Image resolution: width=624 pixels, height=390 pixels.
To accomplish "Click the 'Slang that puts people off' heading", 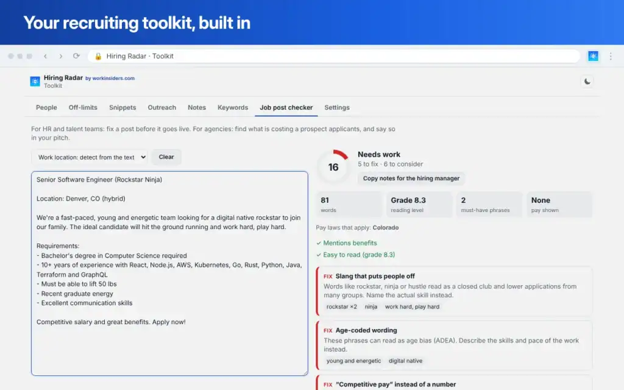I will (x=375, y=276).
